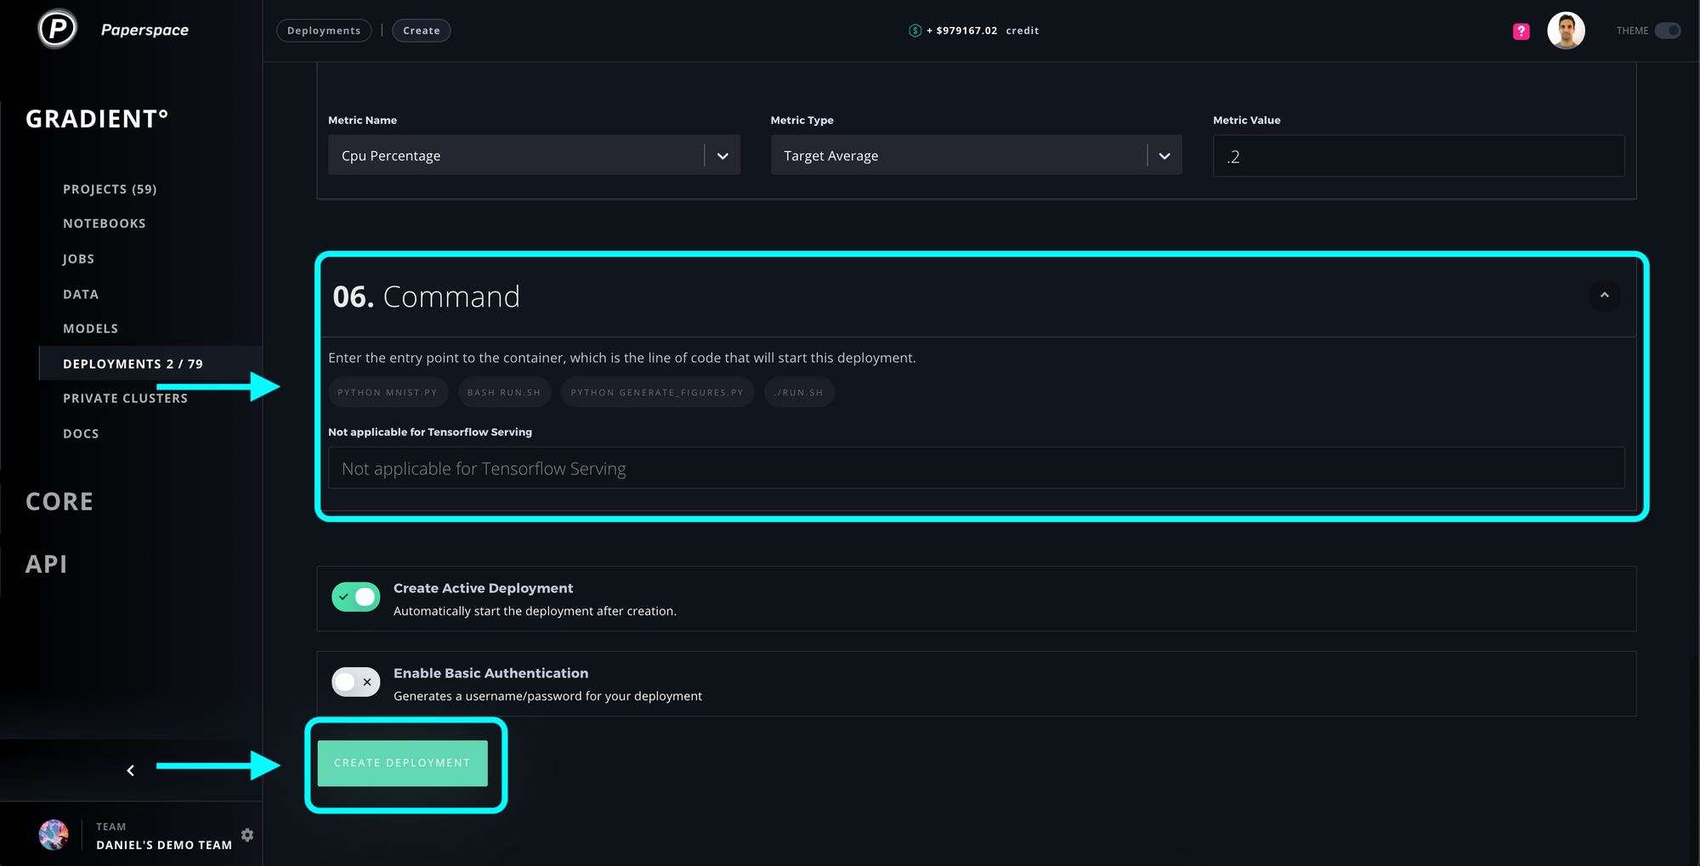The width and height of the screenshot is (1700, 866).
Task: Open the pink help question mark icon
Action: click(1521, 31)
